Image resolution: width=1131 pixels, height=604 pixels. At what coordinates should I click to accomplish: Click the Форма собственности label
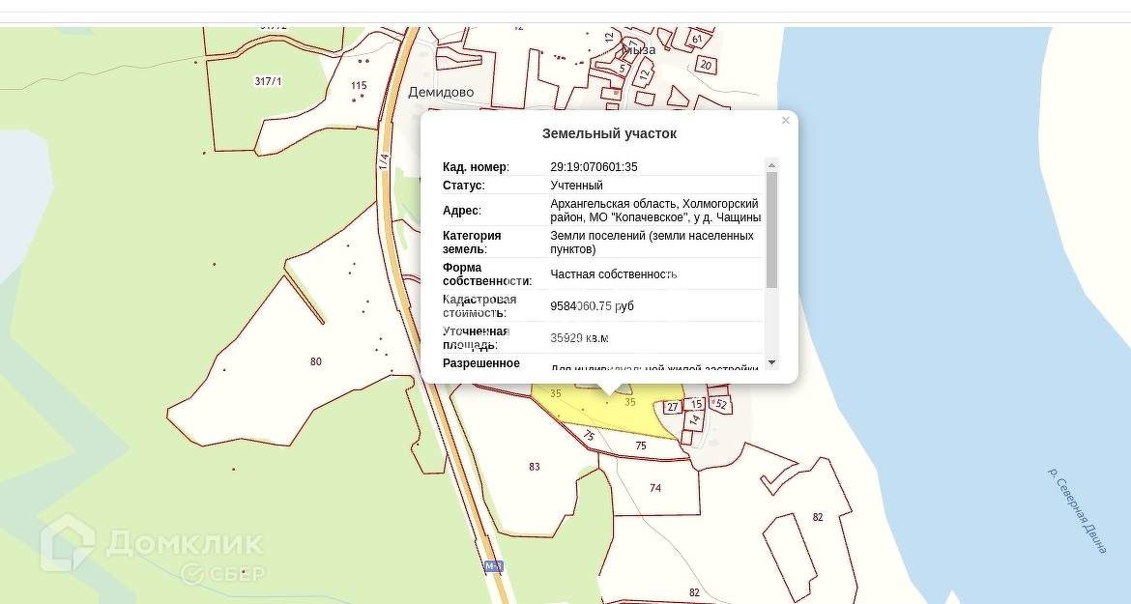pyautogui.click(x=487, y=273)
